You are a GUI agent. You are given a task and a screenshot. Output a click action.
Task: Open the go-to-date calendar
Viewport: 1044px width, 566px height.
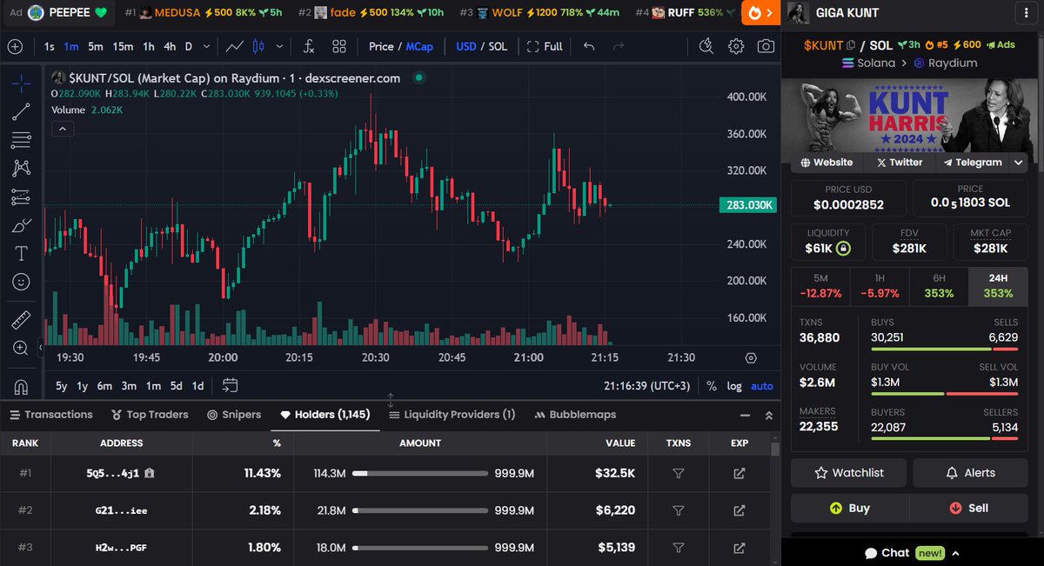pyautogui.click(x=230, y=385)
